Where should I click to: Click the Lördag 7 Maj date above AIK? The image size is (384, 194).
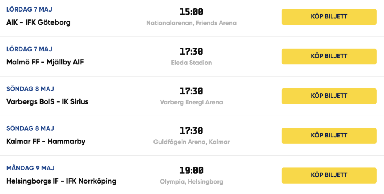tap(29, 9)
